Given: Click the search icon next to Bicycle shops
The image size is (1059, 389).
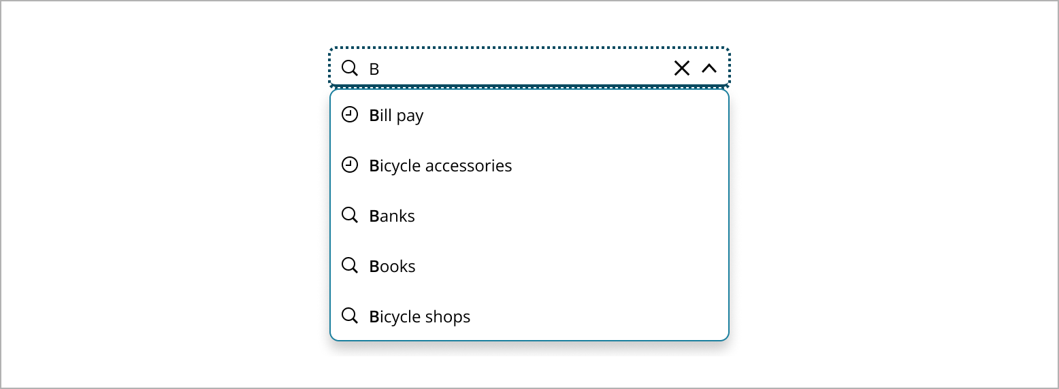Looking at the screenshot, I should point(349,316).
